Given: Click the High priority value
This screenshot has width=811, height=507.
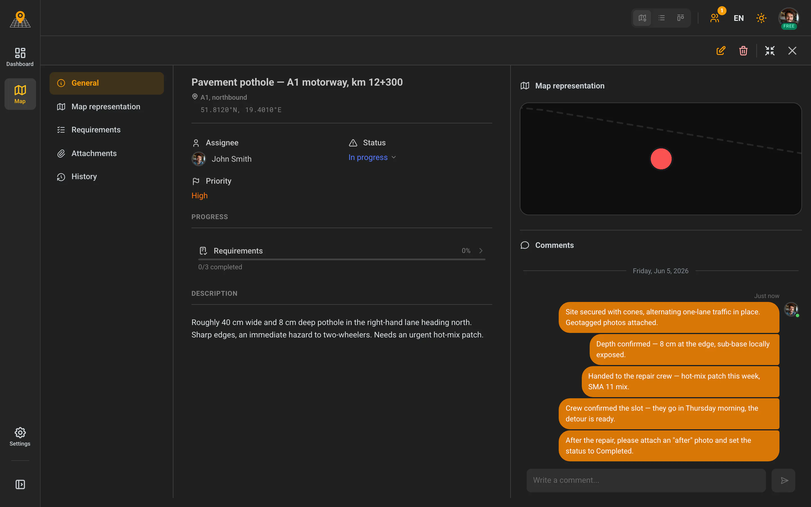Looking at the screenshot, I should coord(199,195).
